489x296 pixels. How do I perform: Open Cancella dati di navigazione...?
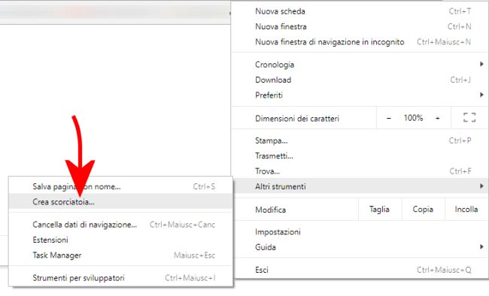click(x=120, y=225)
